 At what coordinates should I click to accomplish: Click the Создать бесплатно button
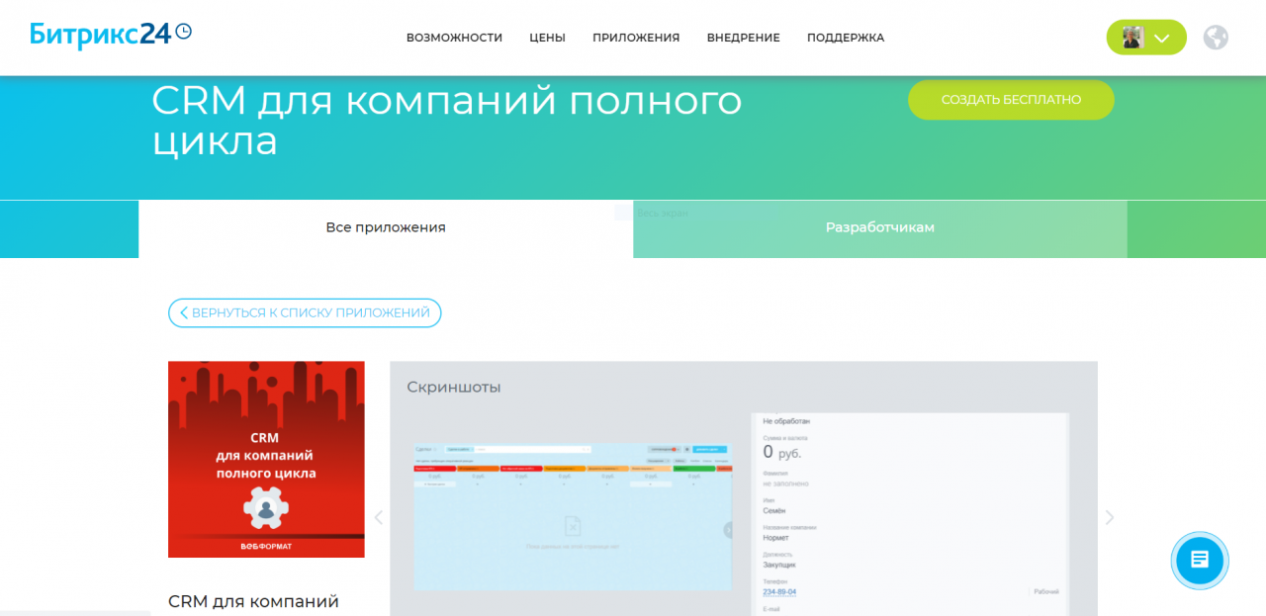(x=1011, y=100)
